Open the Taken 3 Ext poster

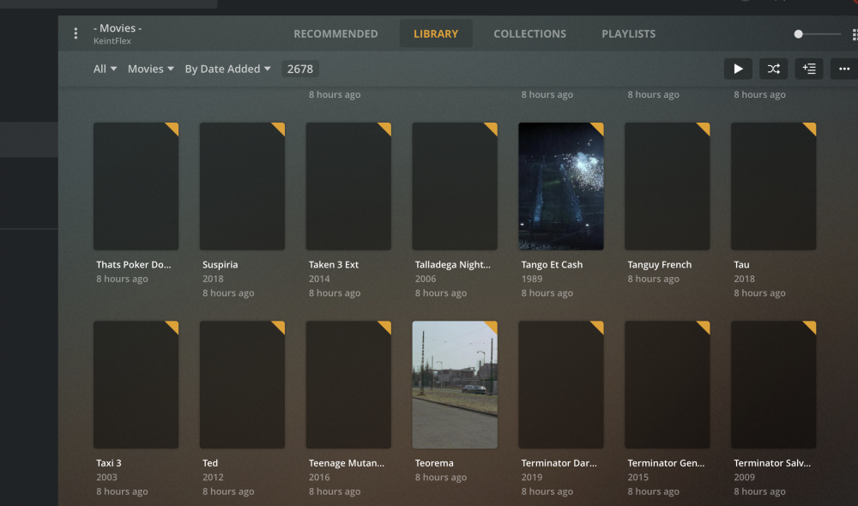(x=348, y=187)
